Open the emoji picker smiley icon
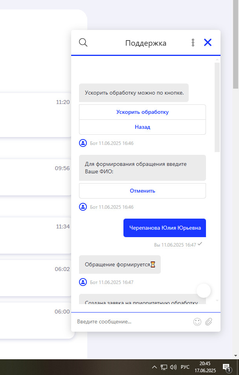 [197, 322]
